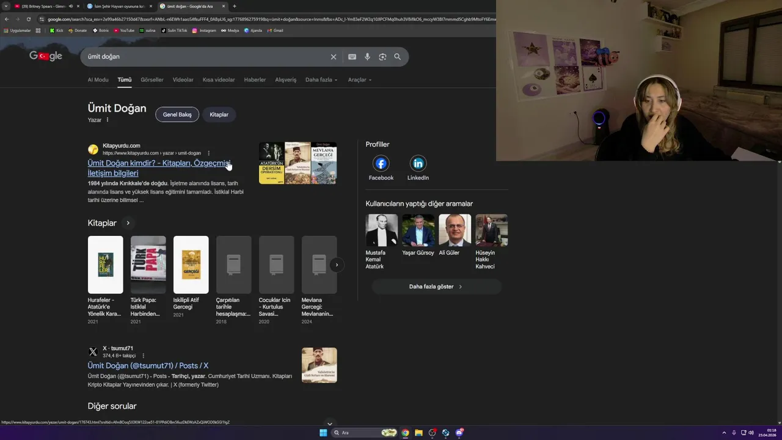Screen dimensions: 782x440
Task: Select the Kısa videolar tab
Action: (219, 80)
